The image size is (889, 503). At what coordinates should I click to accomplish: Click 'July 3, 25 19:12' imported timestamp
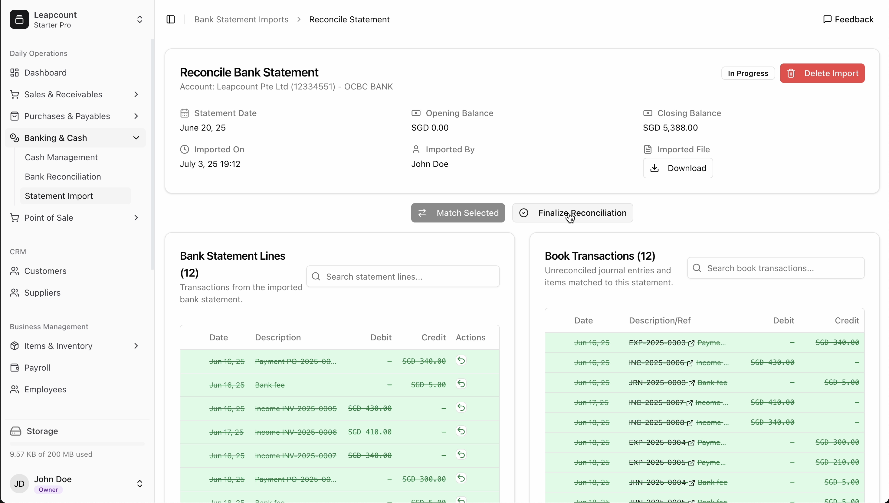210,164
